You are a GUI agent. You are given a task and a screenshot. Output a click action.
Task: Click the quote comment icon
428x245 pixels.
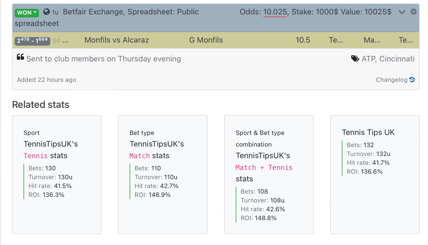point(20,57)
